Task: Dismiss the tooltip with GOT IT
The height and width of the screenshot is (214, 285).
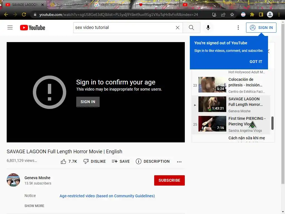Action: (x=256, y=62)
